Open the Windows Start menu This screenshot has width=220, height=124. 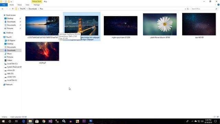pyautogui.click(x=3, y=121)
